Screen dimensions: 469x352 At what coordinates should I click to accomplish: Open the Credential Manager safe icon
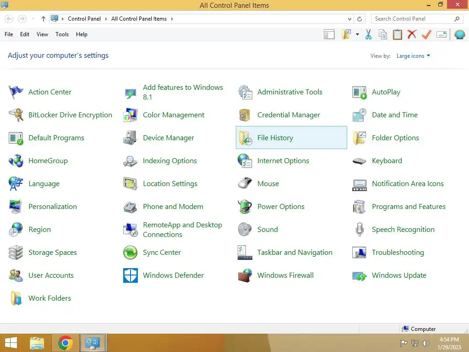[x=245, y=115]
